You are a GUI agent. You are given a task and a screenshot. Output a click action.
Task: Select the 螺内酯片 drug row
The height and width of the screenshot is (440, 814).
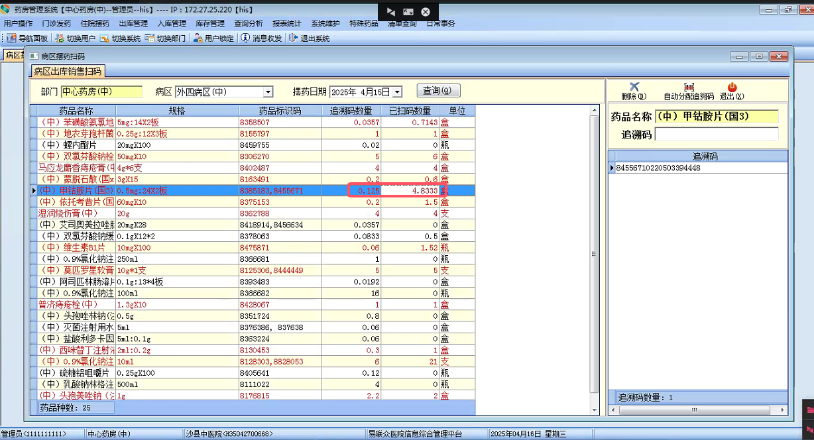(x=253, y=145)
